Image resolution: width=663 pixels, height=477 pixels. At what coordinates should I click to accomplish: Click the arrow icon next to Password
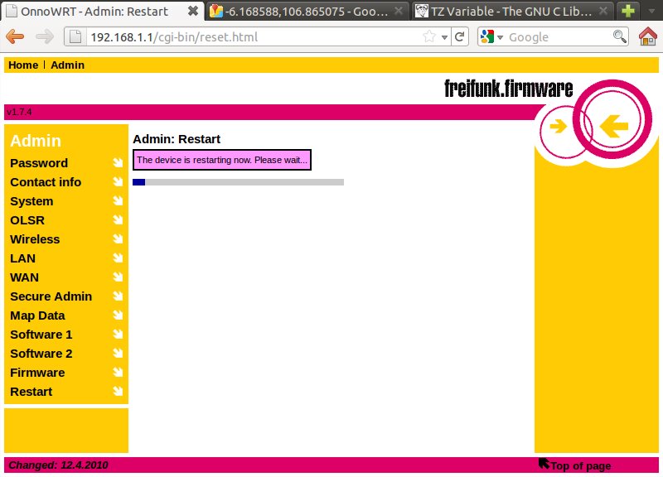pyautogui.click(x=118, y=163)
